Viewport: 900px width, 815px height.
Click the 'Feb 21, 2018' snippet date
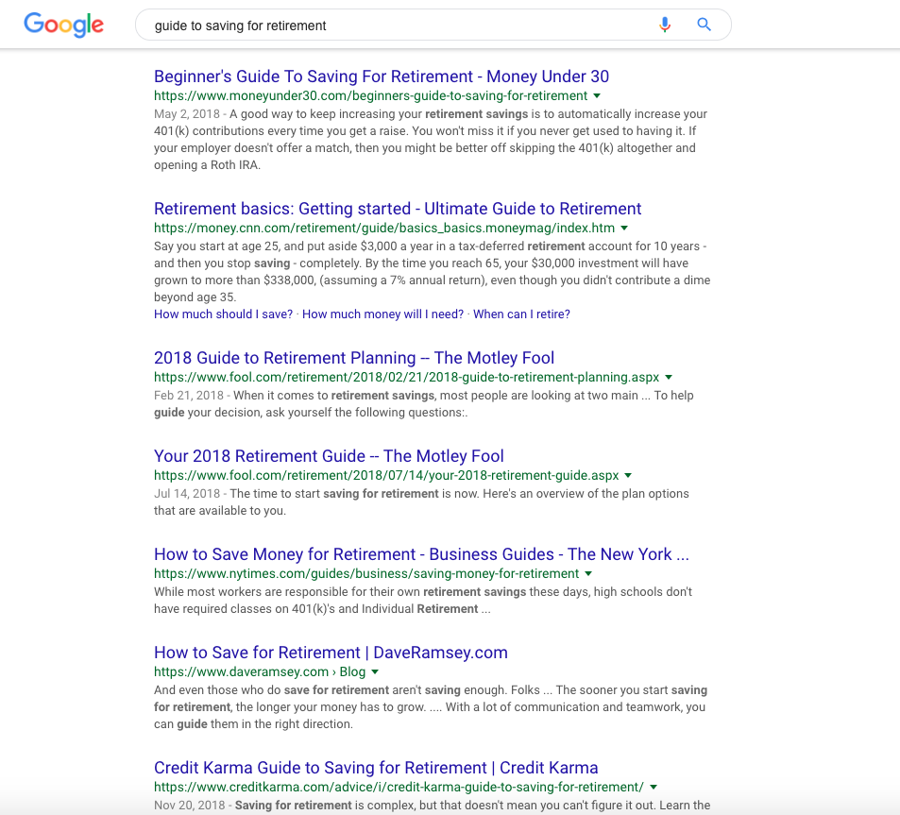coord(189,395)
